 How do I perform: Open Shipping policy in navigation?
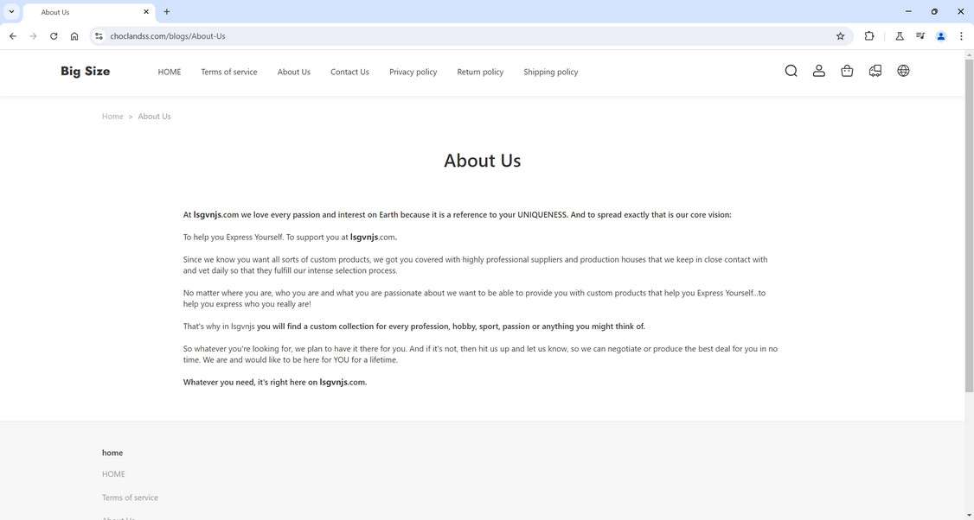550,72
